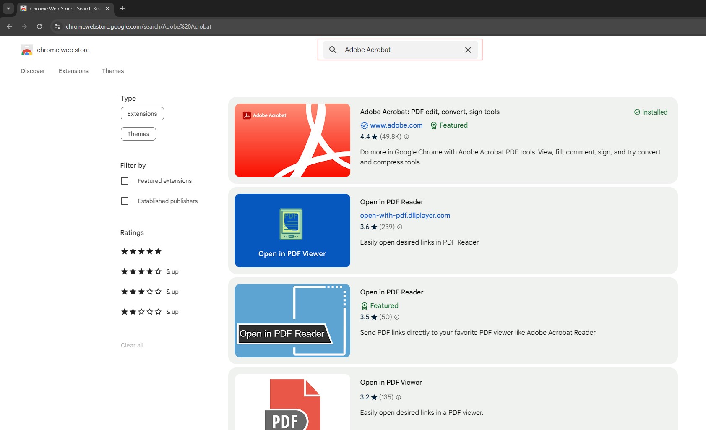706x430 pixels.
Task: Click the 3.5 rating value
Action: point(365,317)
